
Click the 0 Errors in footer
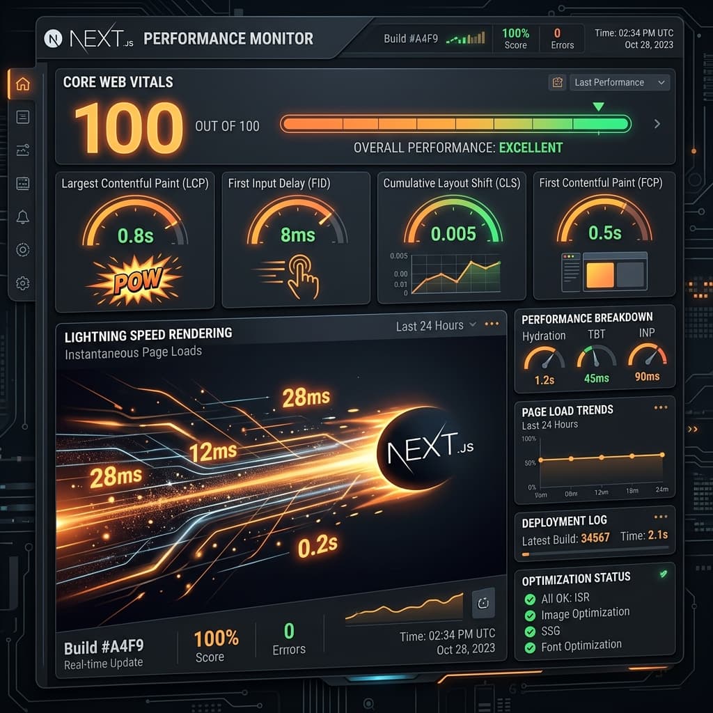click(289, 639)
